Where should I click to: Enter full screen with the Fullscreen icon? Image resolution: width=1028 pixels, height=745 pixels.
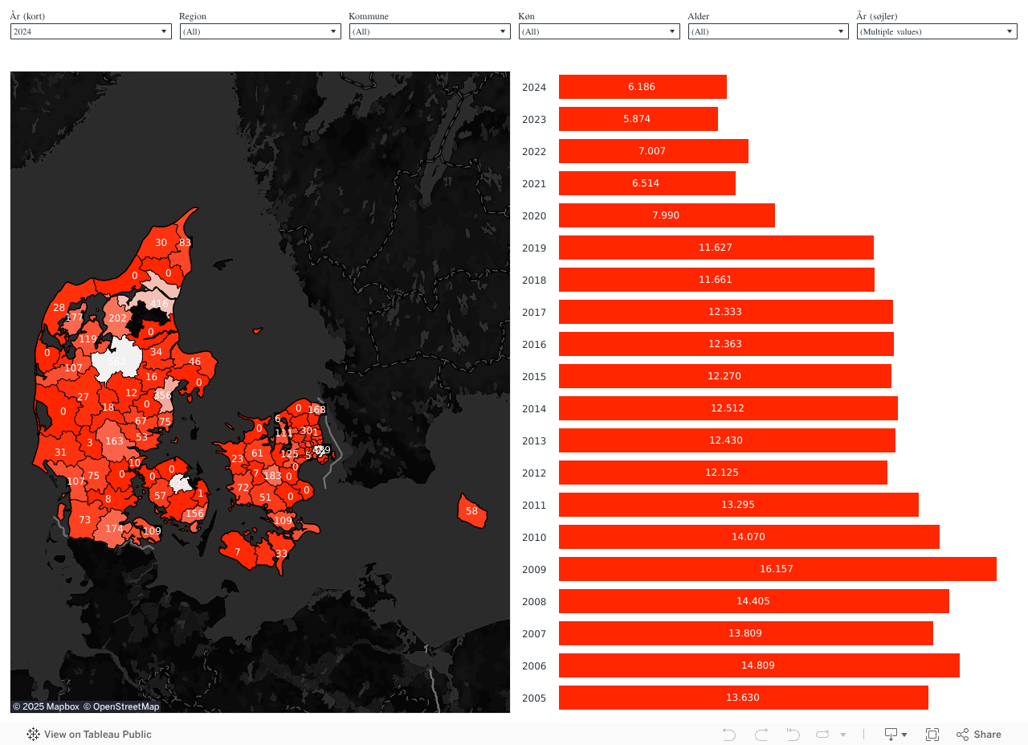pos(932,735)
